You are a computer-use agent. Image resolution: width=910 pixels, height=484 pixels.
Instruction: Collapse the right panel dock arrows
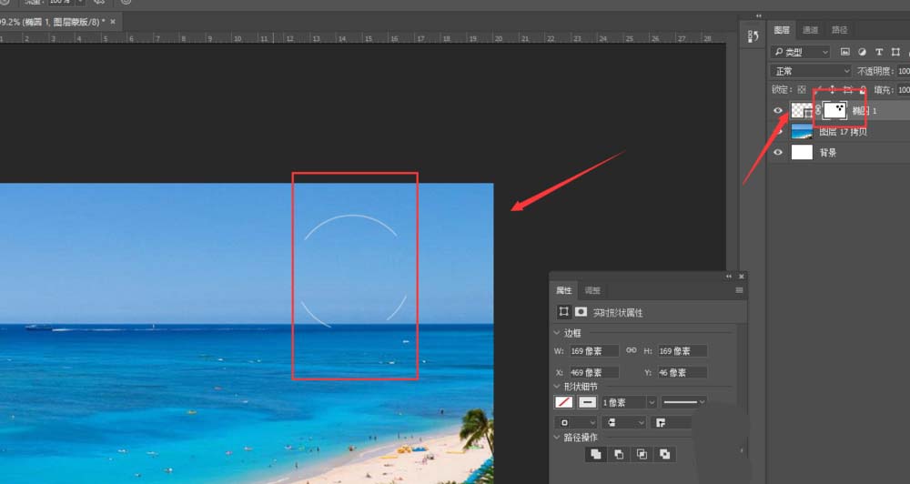click(x=759, y=15)
